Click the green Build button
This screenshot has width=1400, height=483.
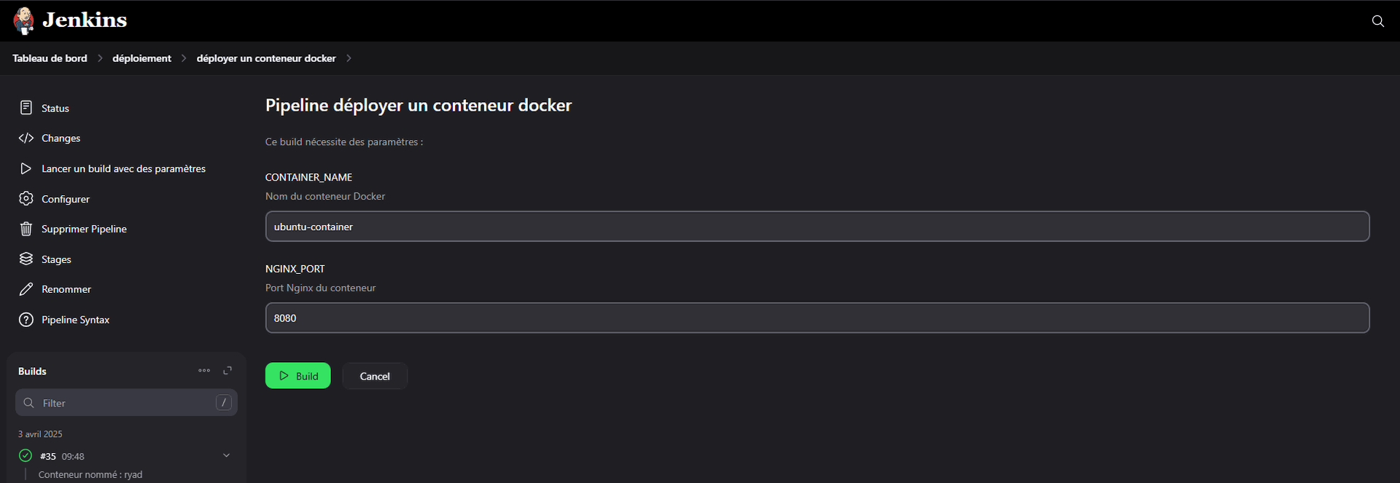pyautogui.click(x=297, y=376)
